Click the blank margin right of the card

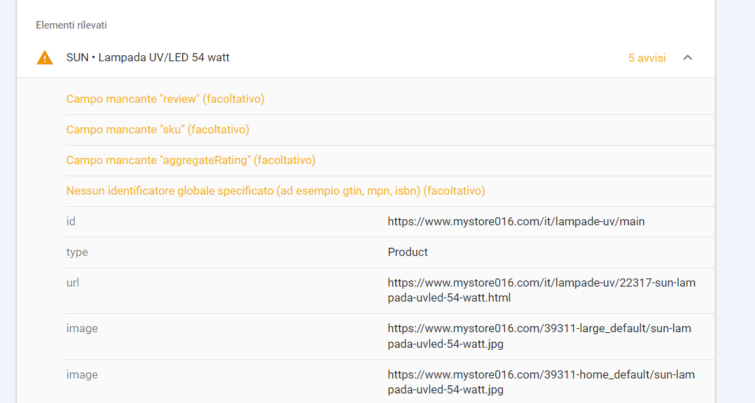(735, 204)
